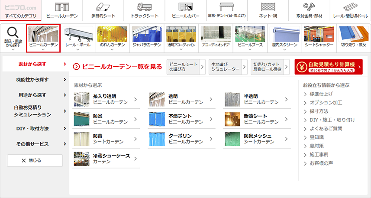Expand 用途から探す sidebar item

36,95
